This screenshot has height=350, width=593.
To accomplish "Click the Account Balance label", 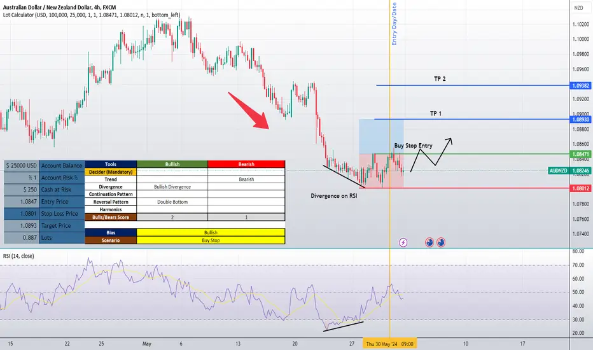I will [x=62, y=165].
